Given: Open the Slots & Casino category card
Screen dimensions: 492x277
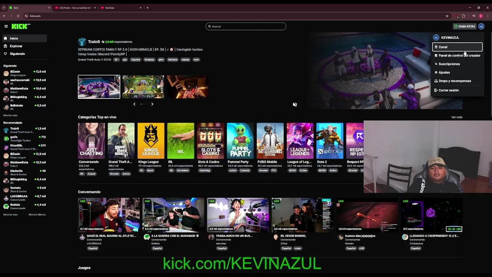Looking at the screenshot, I should click(x=210, y=141).
